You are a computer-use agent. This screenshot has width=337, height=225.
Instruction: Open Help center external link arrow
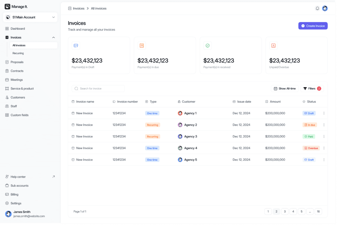(x=54, y=177)
